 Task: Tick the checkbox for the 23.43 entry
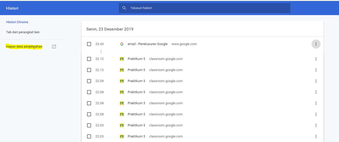[89, 44]
